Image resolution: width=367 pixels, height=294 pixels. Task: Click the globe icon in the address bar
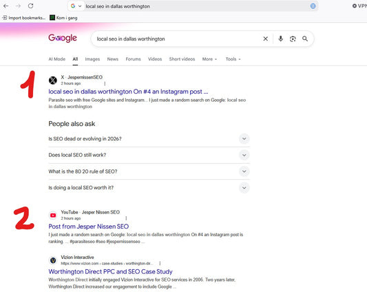[313, 6]
